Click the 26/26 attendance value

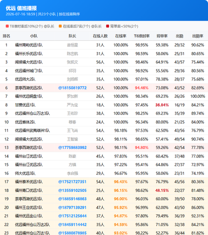tap(179, 96)
